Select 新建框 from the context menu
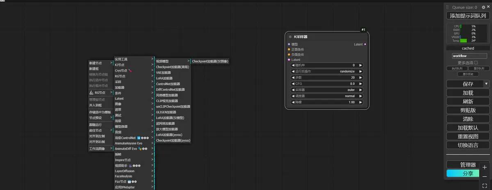The width and height of the screenshot is (492, 190). pyautogui.click(x=101, y=69)
